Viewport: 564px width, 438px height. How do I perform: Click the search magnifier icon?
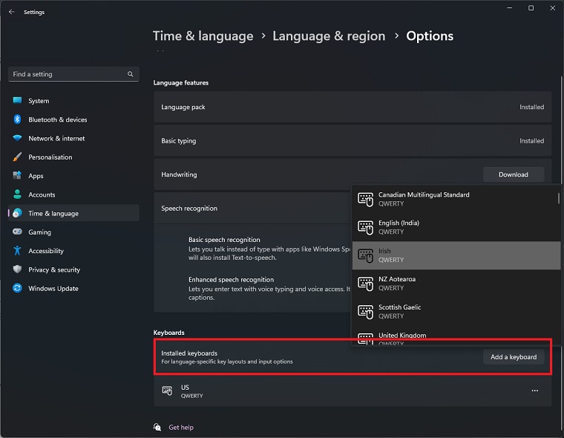coord(130,73)
